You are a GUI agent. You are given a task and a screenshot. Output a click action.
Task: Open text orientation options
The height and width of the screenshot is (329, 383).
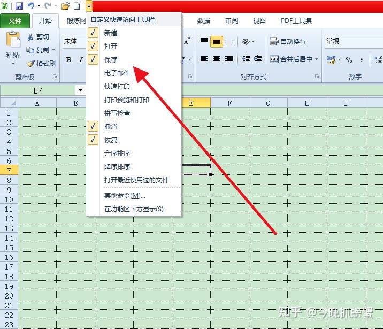tap(248, 42)
